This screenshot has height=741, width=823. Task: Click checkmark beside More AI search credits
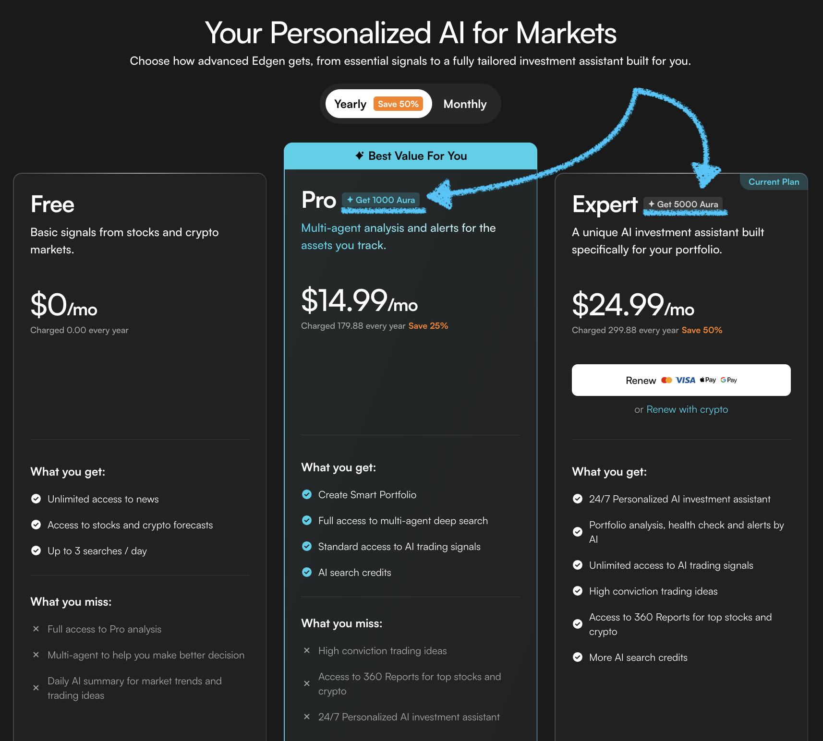(x=578, y=657)
